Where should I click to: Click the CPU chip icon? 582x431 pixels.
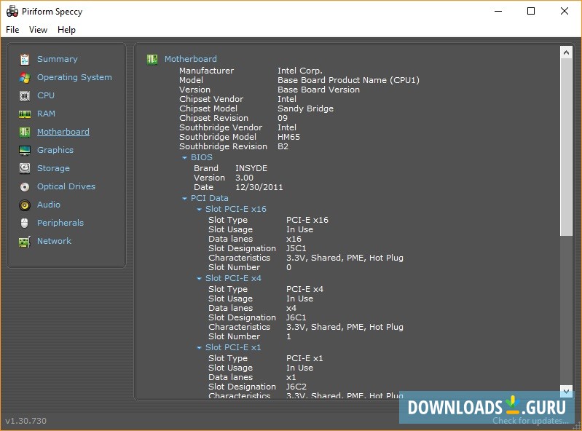25,95
